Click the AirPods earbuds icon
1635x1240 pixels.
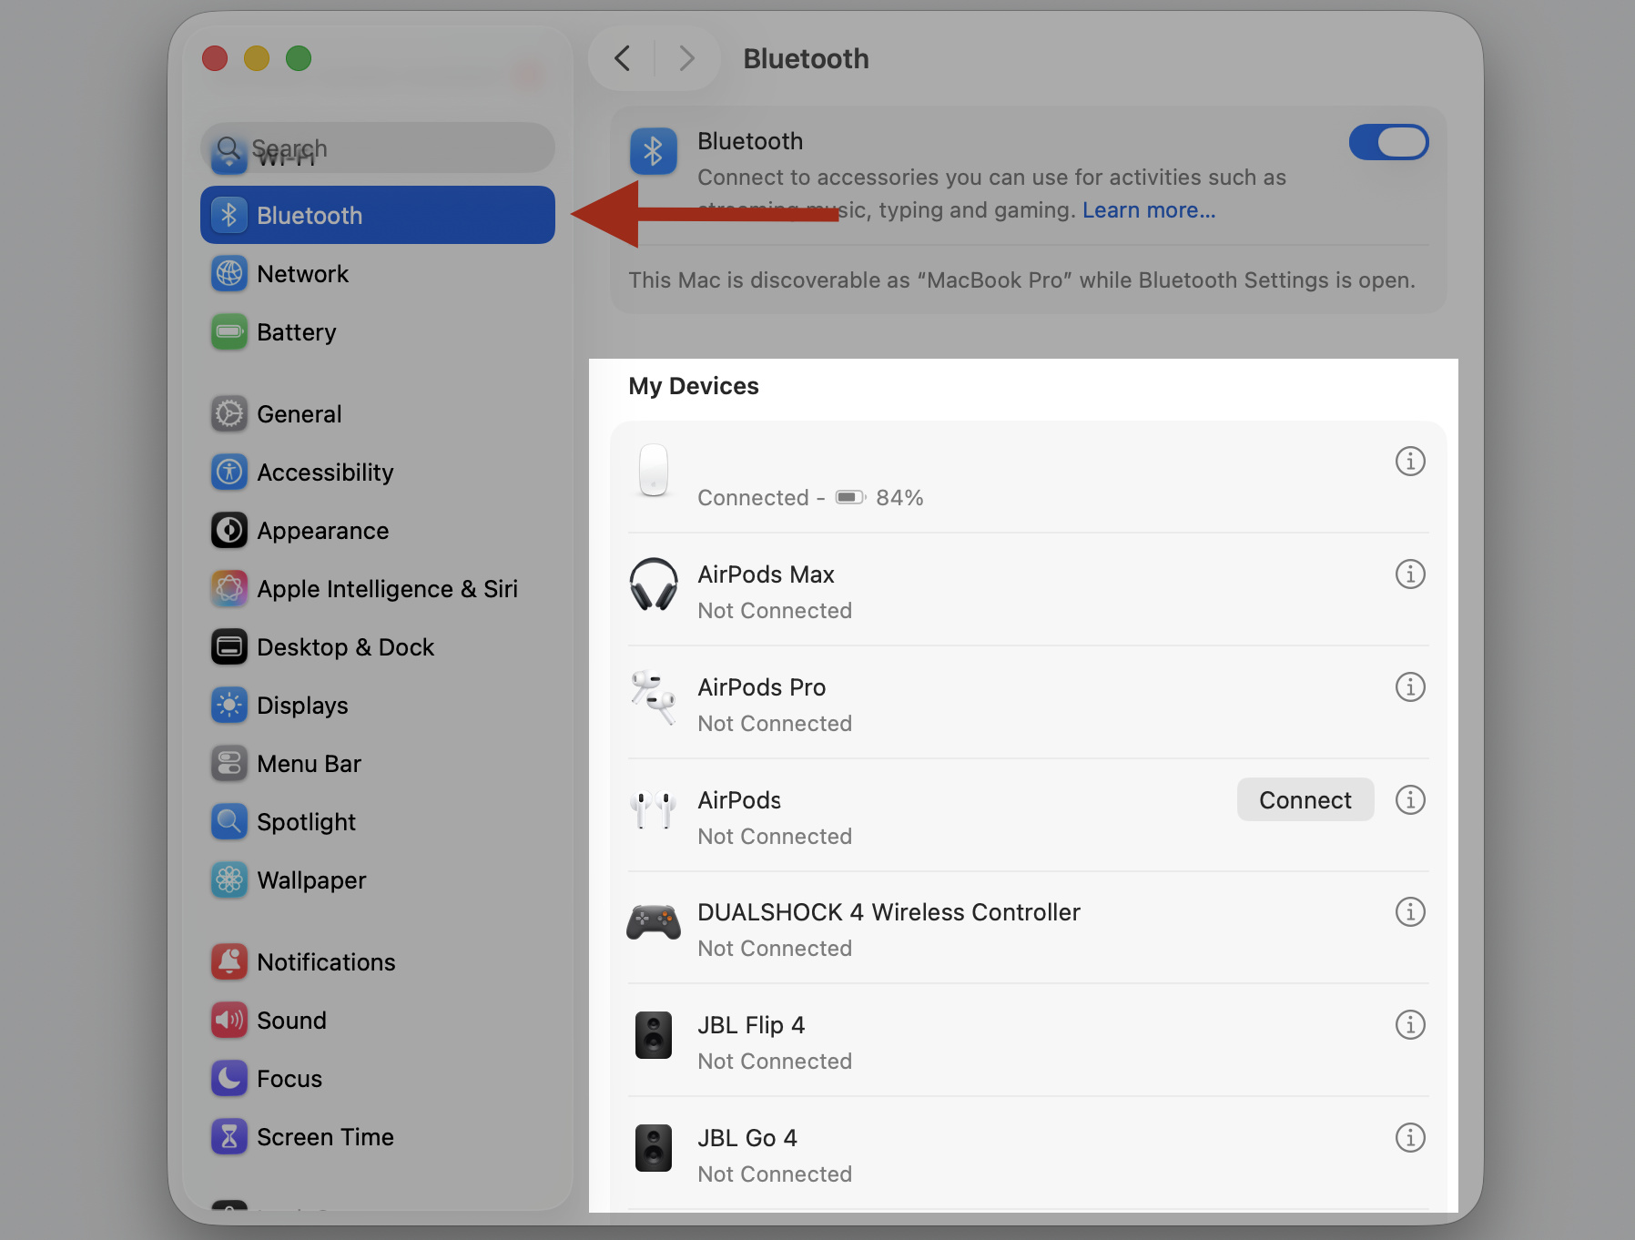654,809
